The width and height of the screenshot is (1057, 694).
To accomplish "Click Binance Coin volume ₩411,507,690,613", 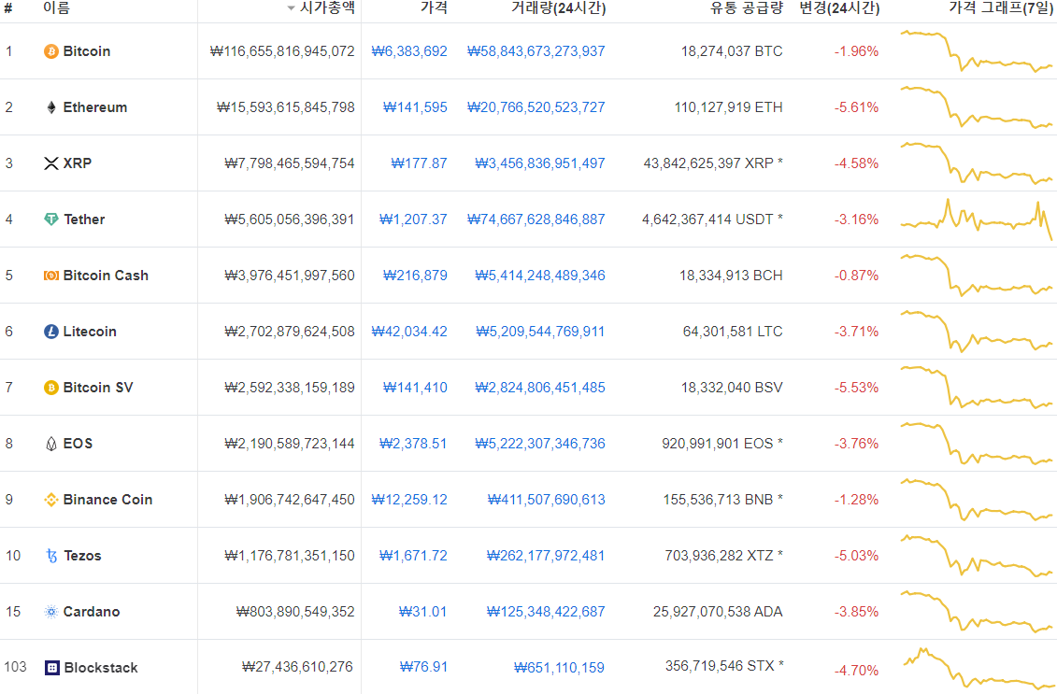I will [x=546, y=500].
